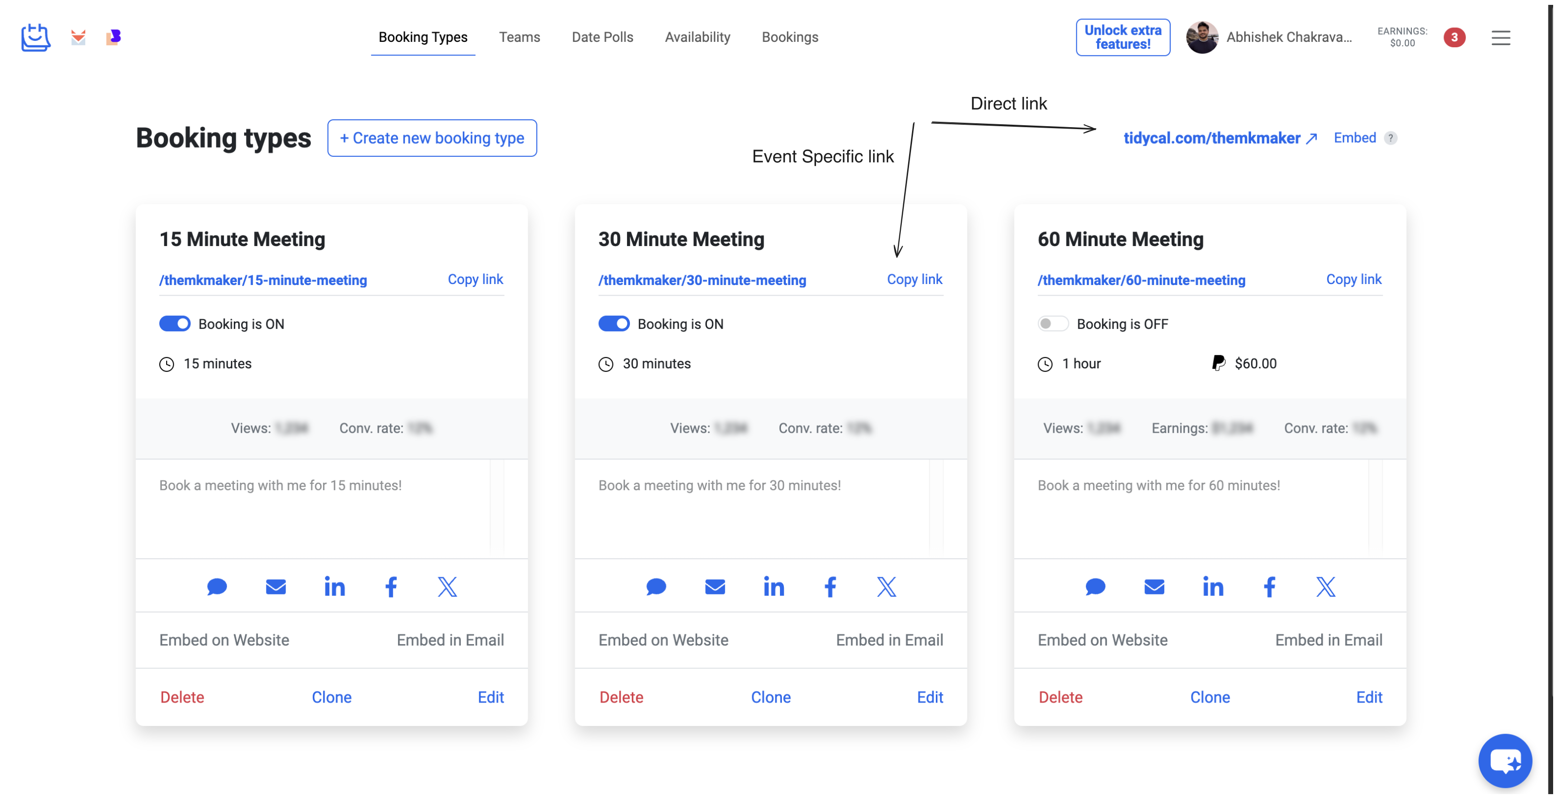The height and width of the screenshot is (799, 1558).
Task: Click the Embed help question mark
Action: point(1390,138)
